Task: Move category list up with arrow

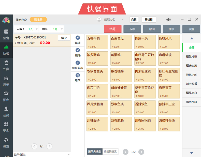Action: pyautogui.click(x=192, y=38)
